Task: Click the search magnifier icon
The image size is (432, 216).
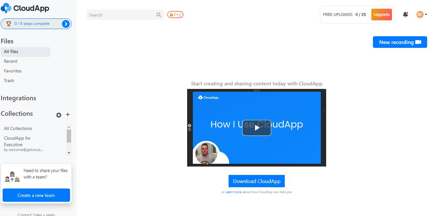Action: click(x=159, y=15)
